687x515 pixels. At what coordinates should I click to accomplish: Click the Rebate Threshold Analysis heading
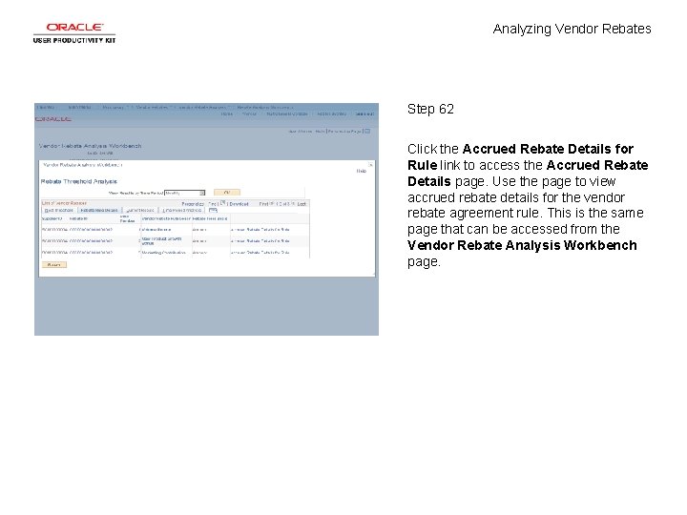79,181
